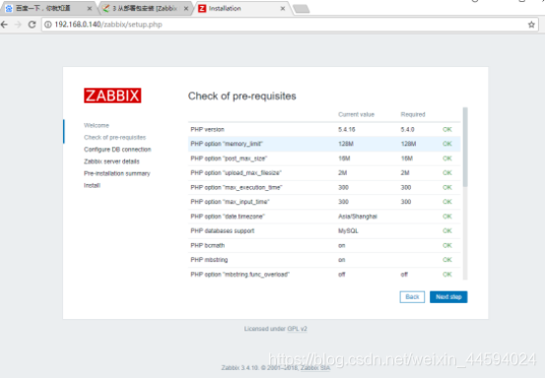Click the Required column header
The height and width of the screenshot is (378, 546).
tap(413, 114)
